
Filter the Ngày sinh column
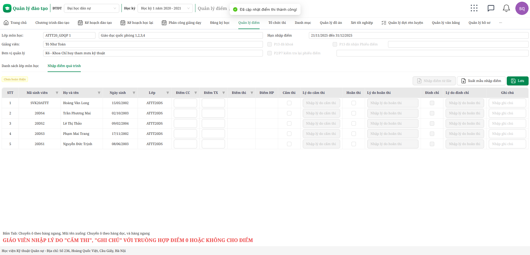pyautogui.click(x=134, y=93)
